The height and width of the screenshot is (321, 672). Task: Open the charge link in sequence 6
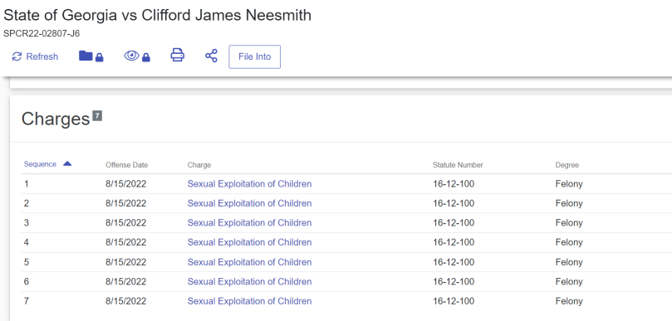[x=249, y=282]
